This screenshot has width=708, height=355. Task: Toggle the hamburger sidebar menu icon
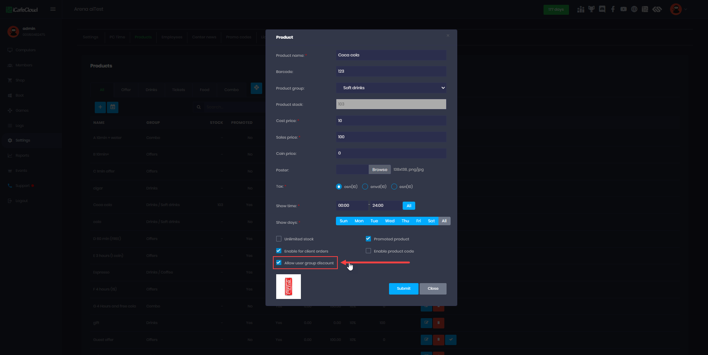point(53,9)
